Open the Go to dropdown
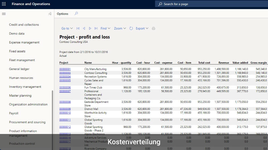Screen dimensions: 268x150 click(67, 29)
